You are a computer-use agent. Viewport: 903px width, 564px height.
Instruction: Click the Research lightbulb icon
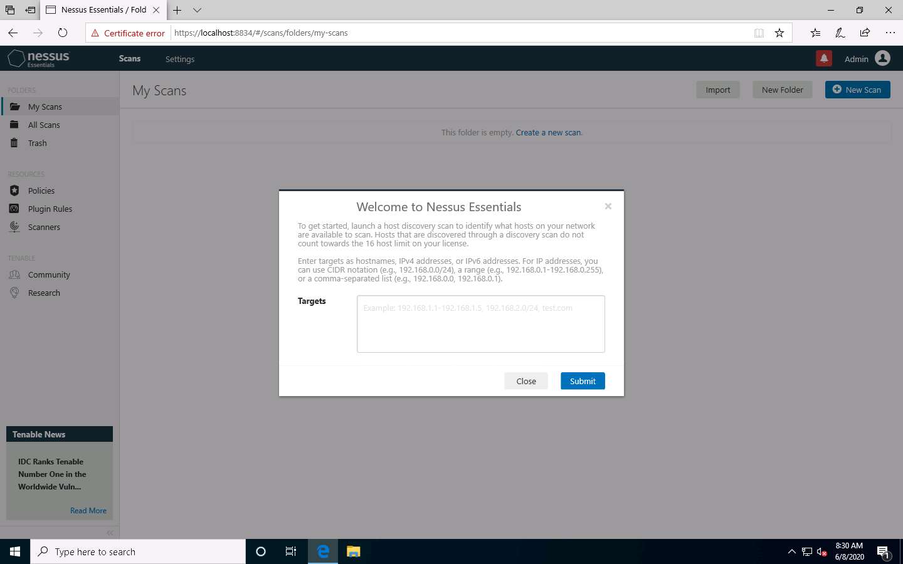pyautogui.click(x=14, y=293)
